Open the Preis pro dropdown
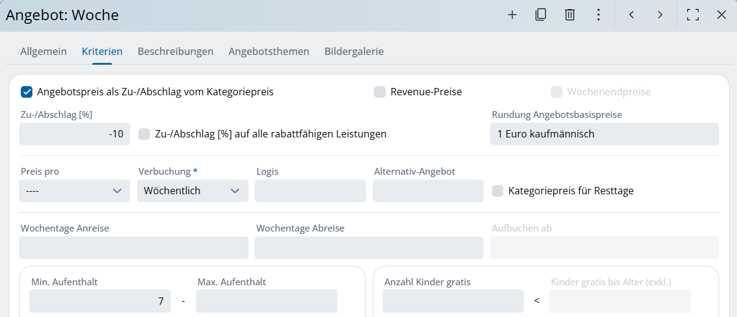 pos(75,191)
